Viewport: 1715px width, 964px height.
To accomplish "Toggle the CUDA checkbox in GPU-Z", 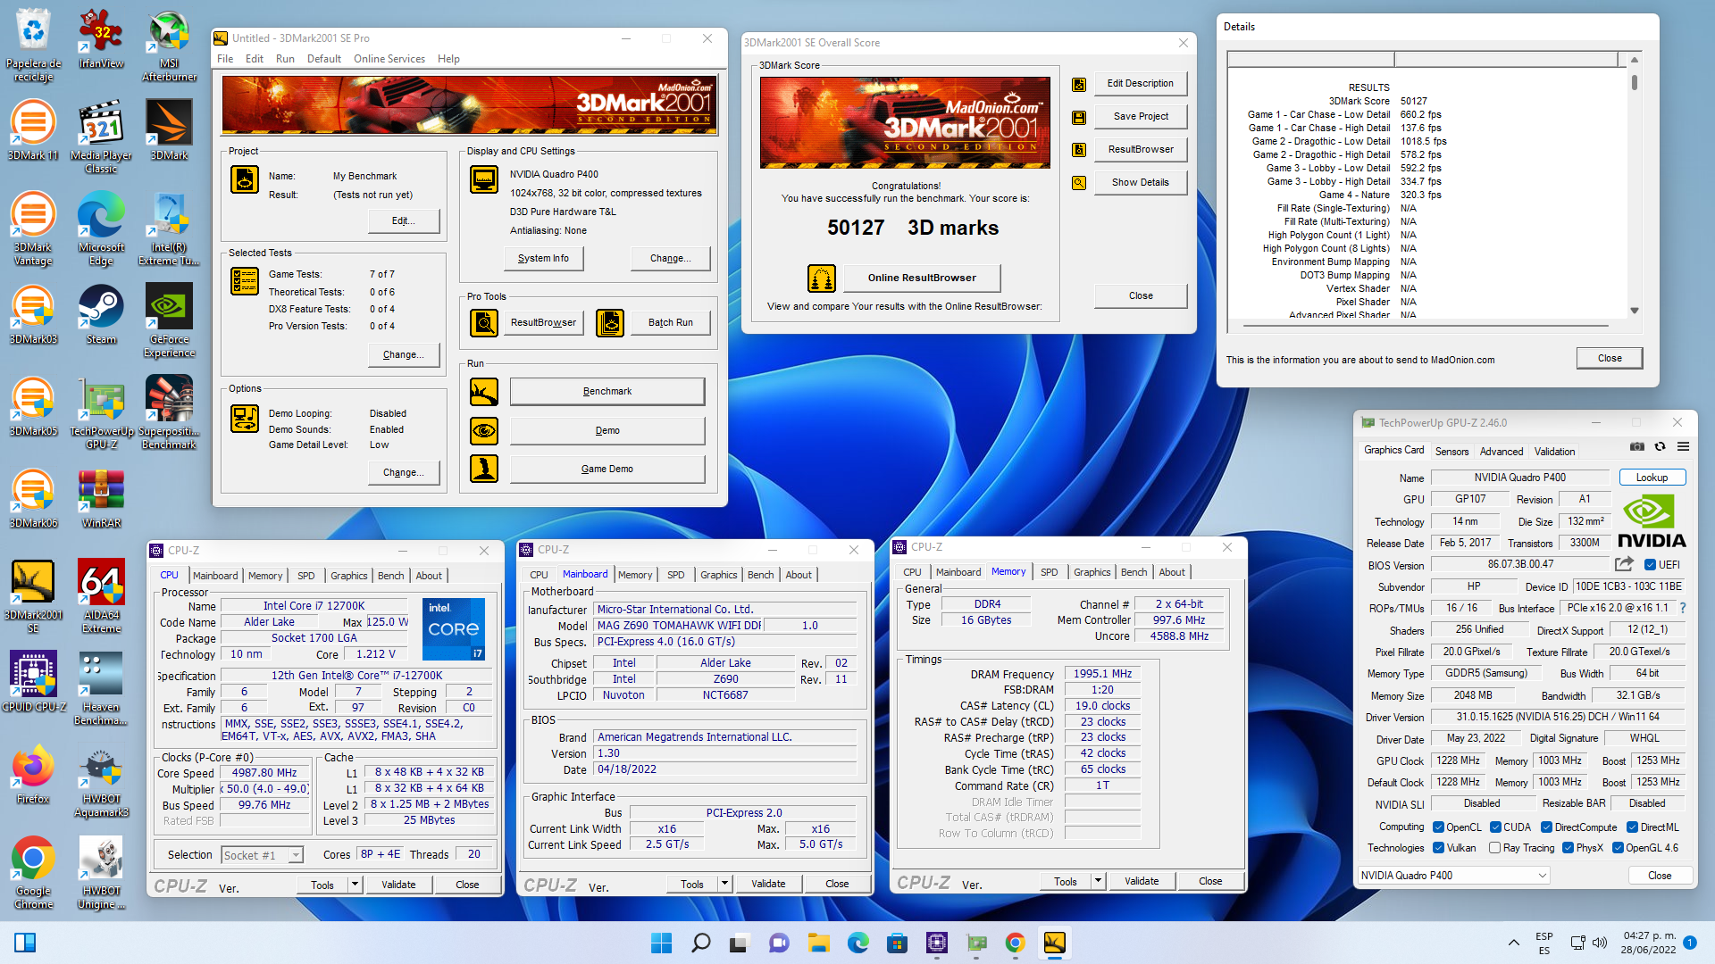I will click(1495, 827).
